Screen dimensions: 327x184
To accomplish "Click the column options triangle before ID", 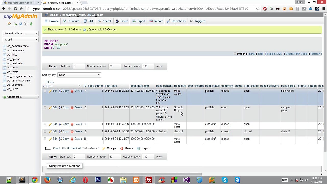I will point(79,86).
